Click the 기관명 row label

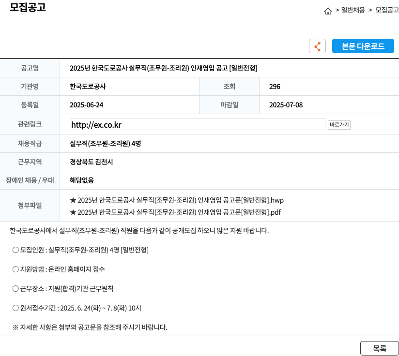click(30, 87)
